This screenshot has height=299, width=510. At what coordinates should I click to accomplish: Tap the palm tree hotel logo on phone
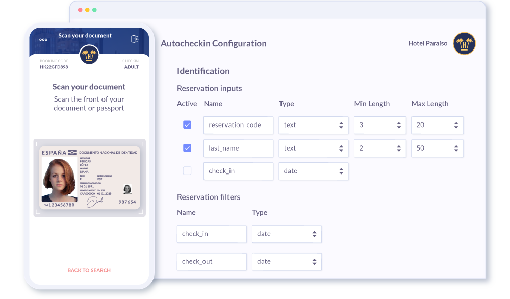pyautogui.click(x=89, y=55)
